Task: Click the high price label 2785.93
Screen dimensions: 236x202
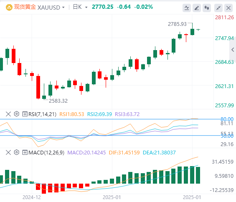Action: point(177,24)
